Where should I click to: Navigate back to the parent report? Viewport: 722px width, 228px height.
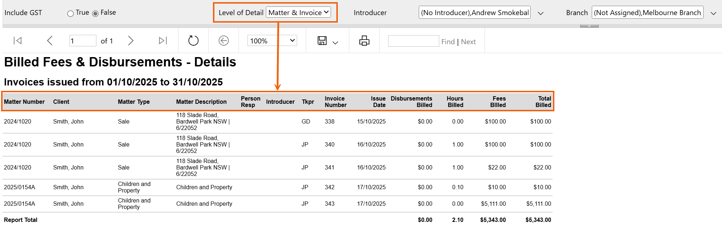click(223, 41)
